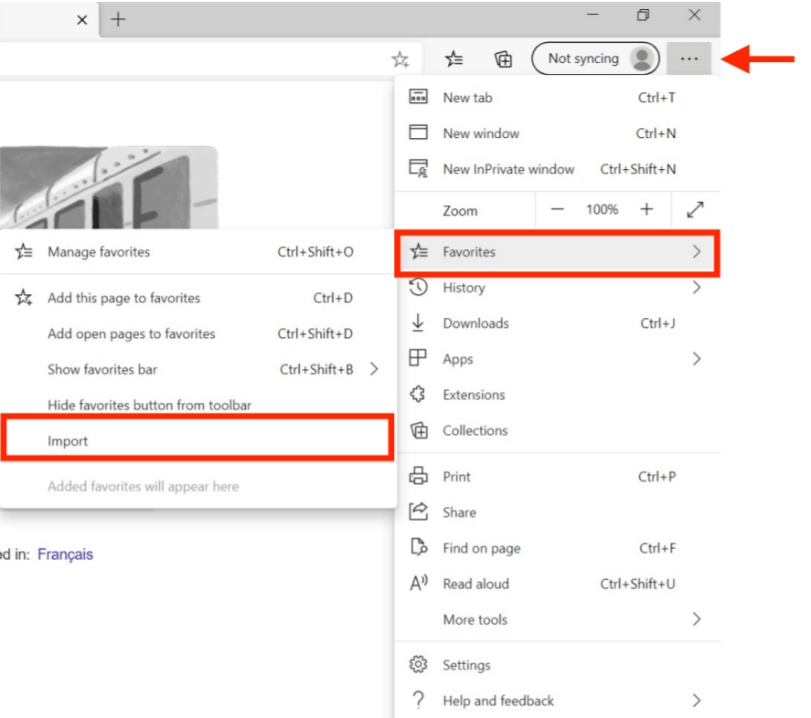811x718 pixels.
Task: Click the Share icon in menu
Action: (x=418, y=512)
